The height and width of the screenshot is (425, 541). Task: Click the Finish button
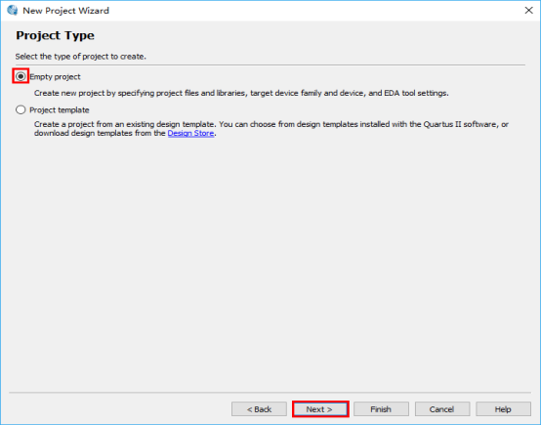[381, 409]
